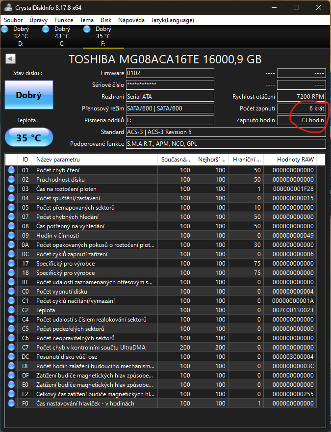Click status icon for row ID BF
This screenshot has width=331, height=432.
click(11, 282)
